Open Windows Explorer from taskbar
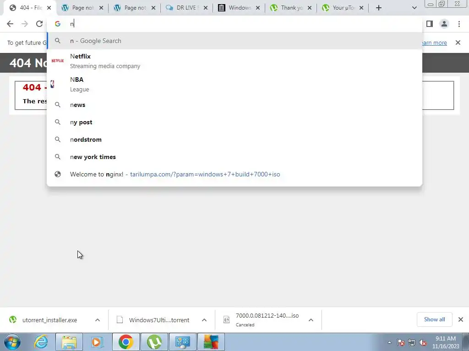This screenshot has width=469, height=351. (x=69, y=342)
